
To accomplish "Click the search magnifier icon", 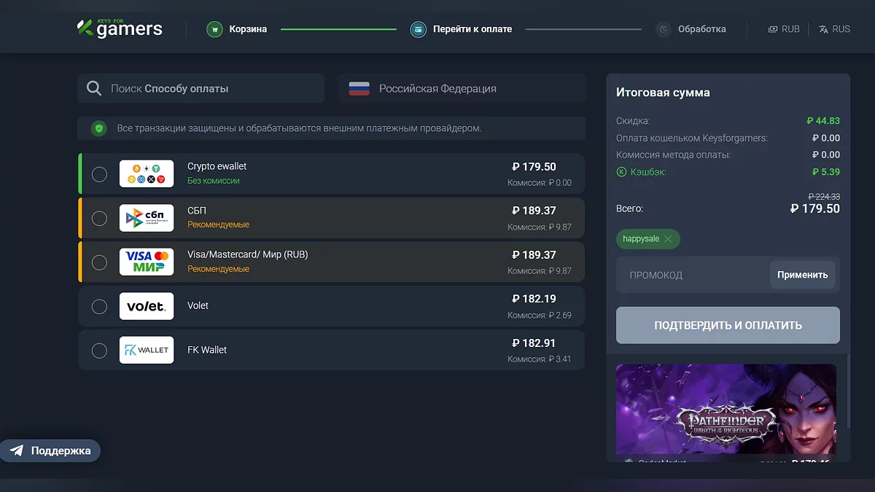I will pyautogui.click(x=94, y=88).
